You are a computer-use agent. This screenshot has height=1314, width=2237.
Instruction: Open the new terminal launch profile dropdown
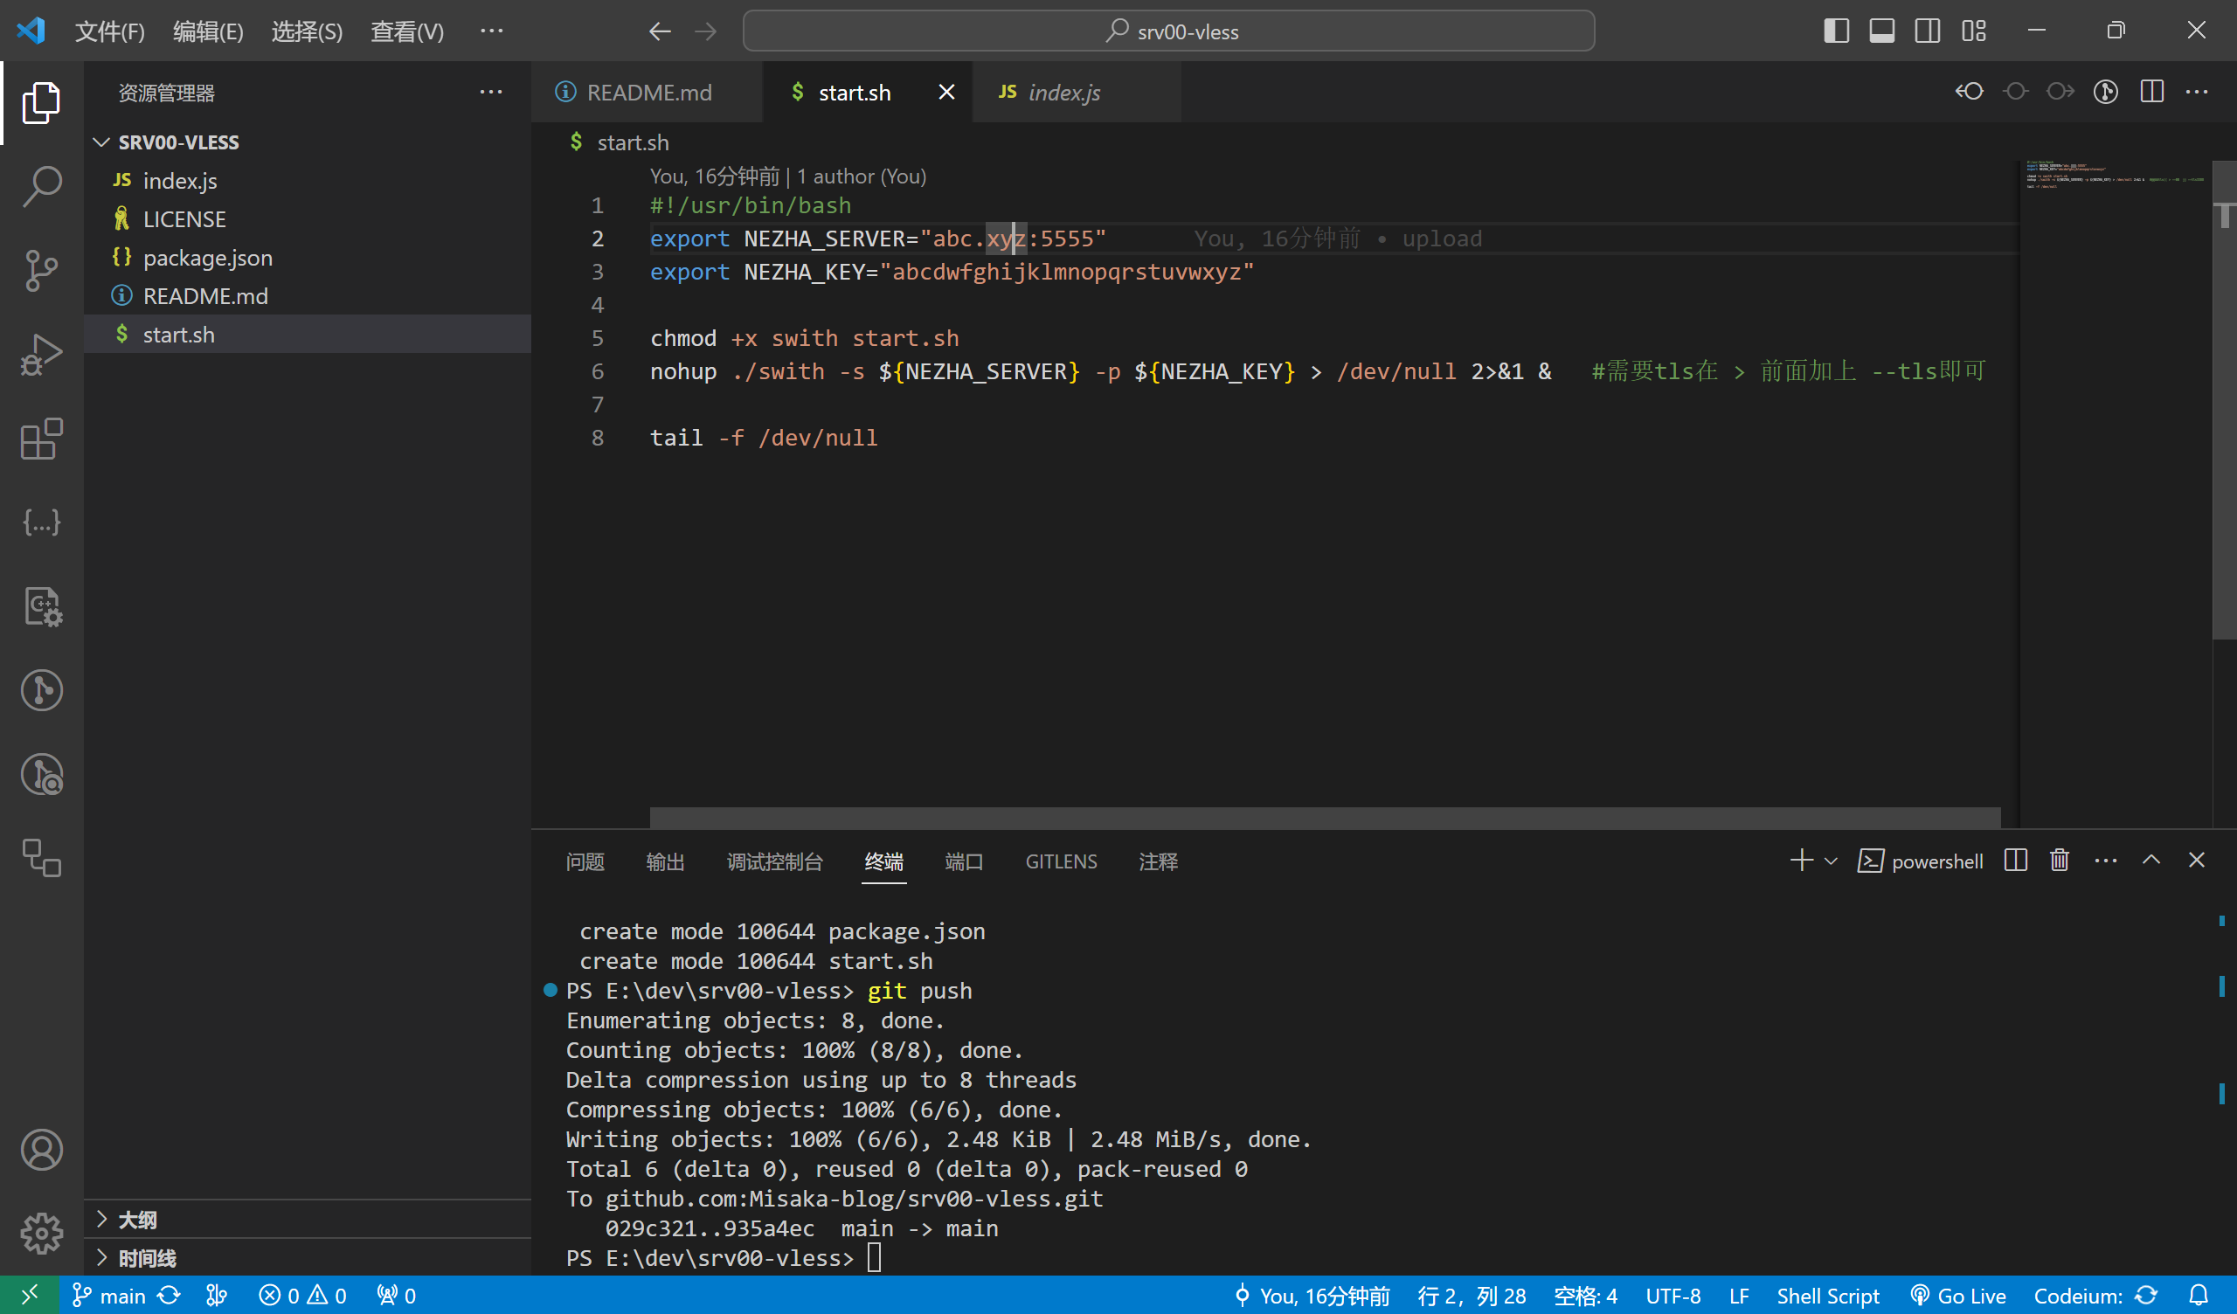click(1831, 861)
